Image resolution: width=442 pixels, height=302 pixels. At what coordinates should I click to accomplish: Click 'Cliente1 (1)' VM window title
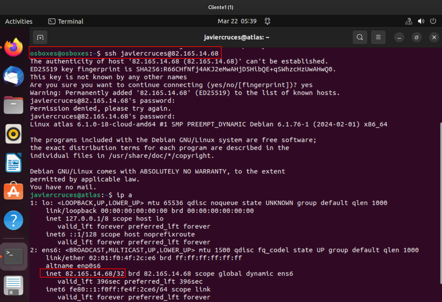pos(221,7)
